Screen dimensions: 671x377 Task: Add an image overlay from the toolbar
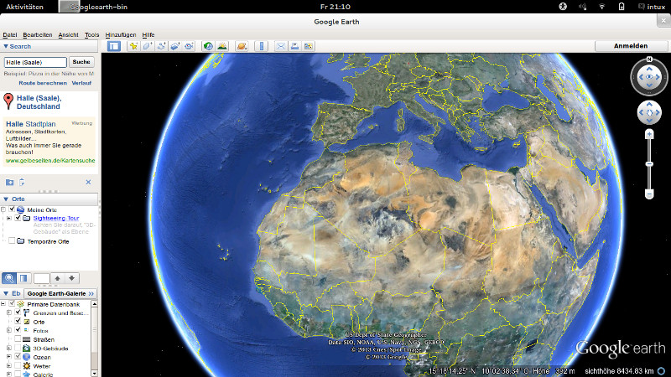click(175, 46)
